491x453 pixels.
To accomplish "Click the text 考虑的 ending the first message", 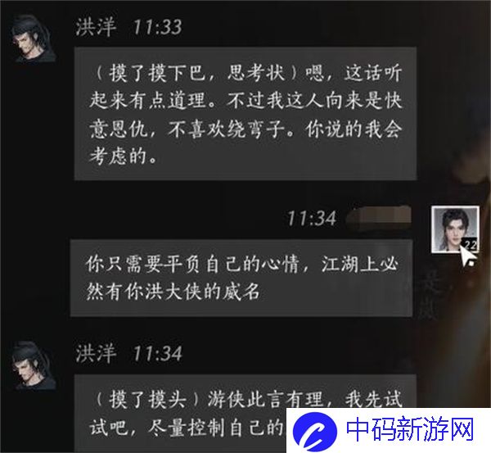I will 118,156.
